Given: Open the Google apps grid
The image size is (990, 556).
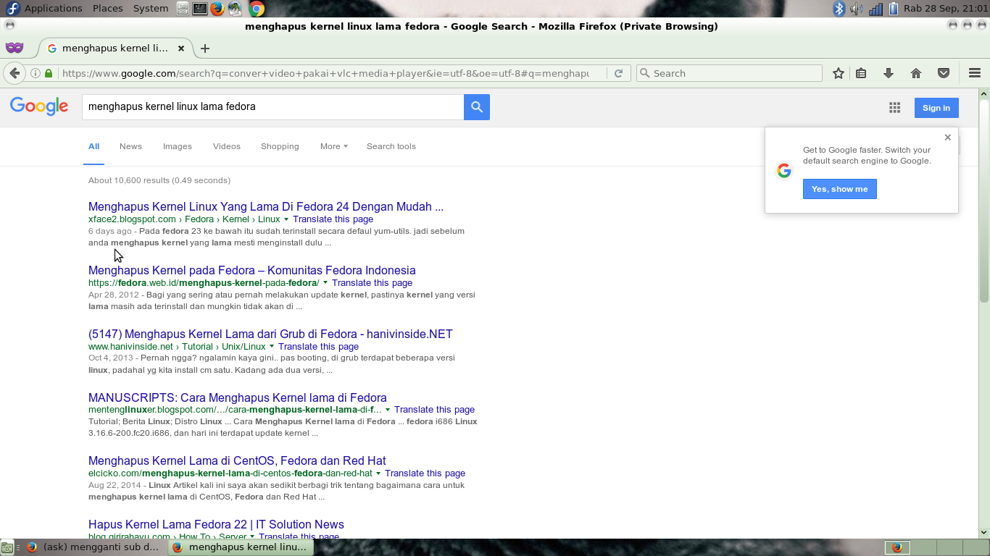Looking at the screenshot, I should (x=895, y=108).
